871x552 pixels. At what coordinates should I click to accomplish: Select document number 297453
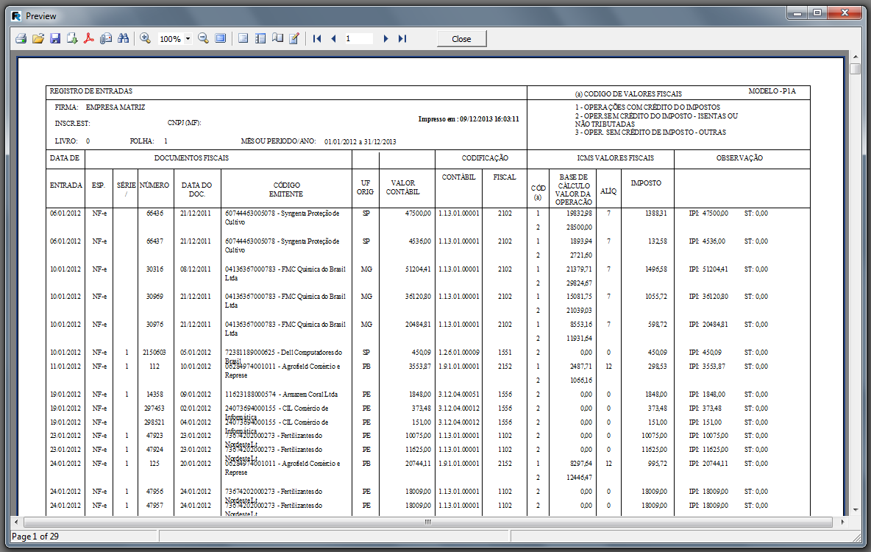[154, 408]
